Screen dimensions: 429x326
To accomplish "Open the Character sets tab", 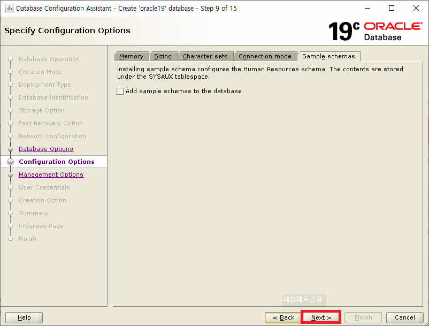I will click(x=205, y=56).
